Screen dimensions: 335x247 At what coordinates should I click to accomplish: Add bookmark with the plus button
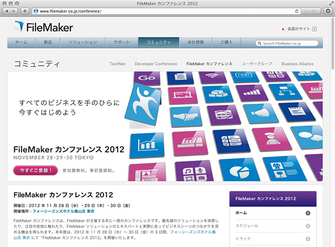pos(25,11)
